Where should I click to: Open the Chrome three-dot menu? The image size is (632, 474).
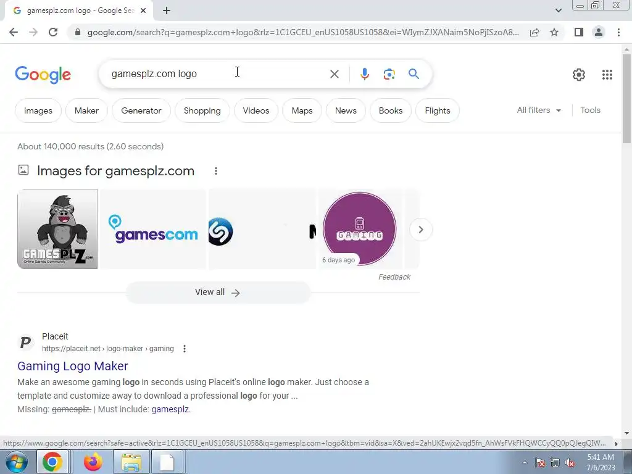tap(618, 32)
